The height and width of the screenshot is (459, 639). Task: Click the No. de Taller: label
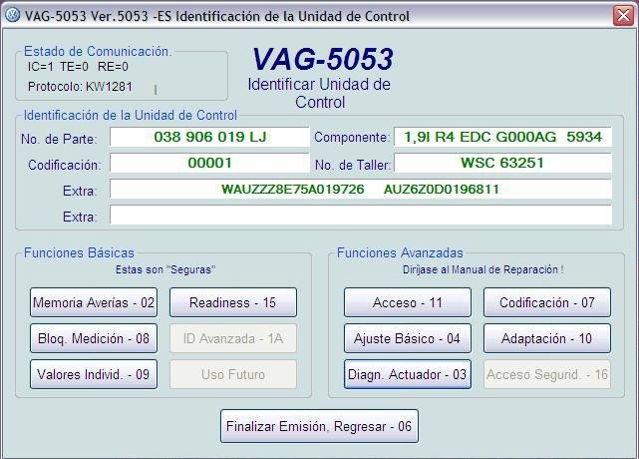point(353,165)
